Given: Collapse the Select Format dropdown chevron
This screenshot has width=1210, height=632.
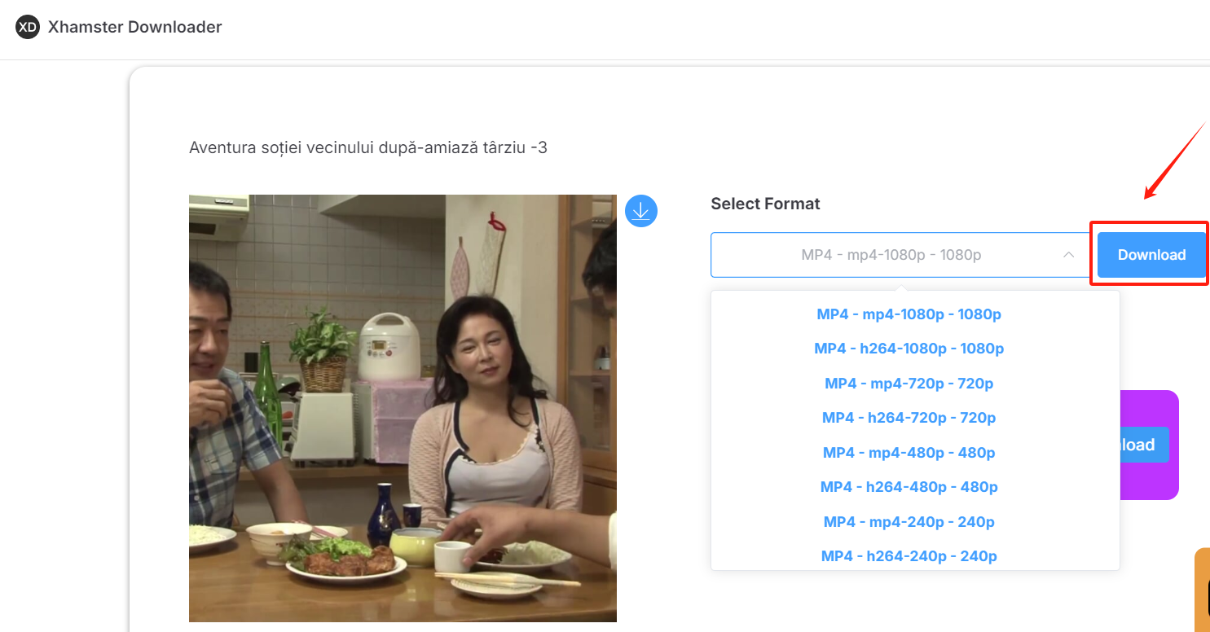Looking at the screenshot, I should pyautogui.click(x=1068, y=255).
